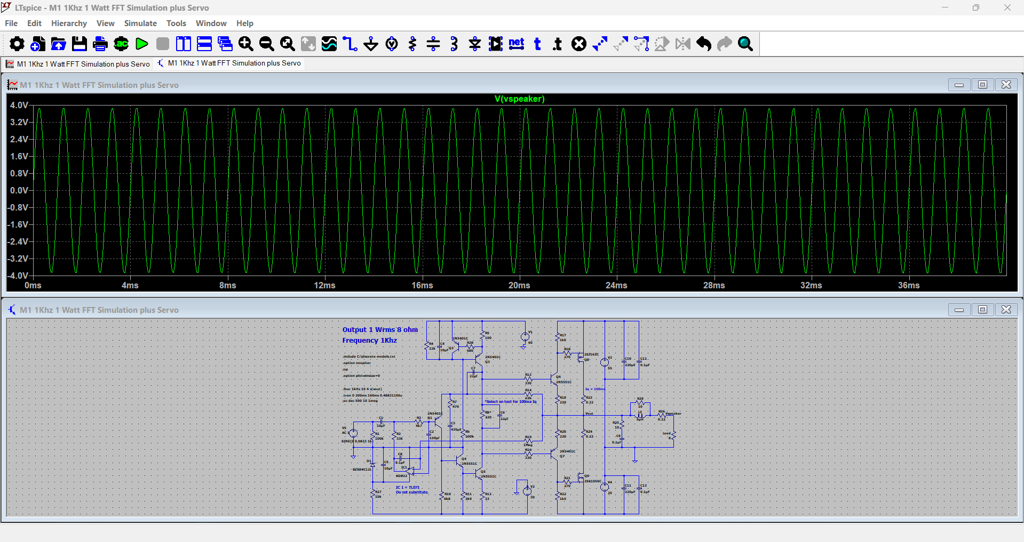This screenshot has width=1024, height=542.
Task: Add a SPICE directive (.t icon)
Action: (558, 44)
